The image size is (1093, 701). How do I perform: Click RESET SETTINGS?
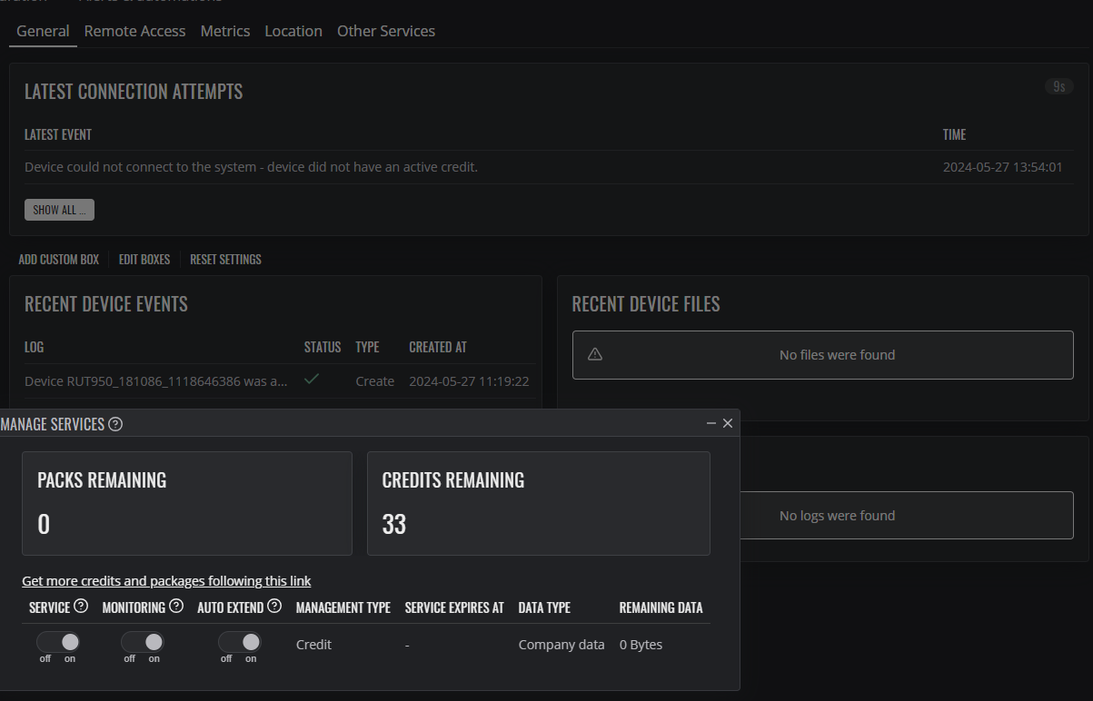click(225, 260)
